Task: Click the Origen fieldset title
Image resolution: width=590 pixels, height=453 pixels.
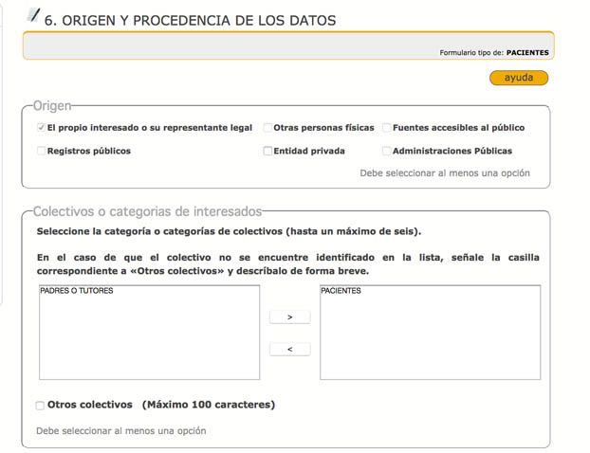Action: [x=52, y=105]
